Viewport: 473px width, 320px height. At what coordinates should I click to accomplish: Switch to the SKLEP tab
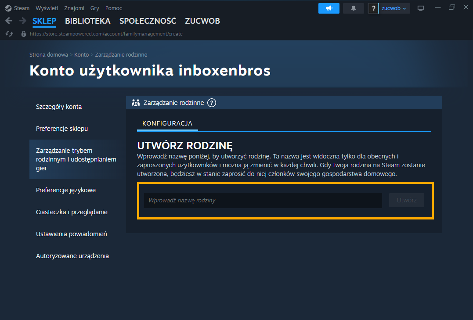click(44, 21)
